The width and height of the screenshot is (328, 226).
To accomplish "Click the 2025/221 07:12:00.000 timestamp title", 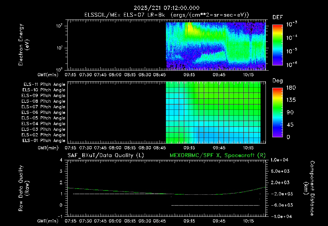I will [167, 8].
